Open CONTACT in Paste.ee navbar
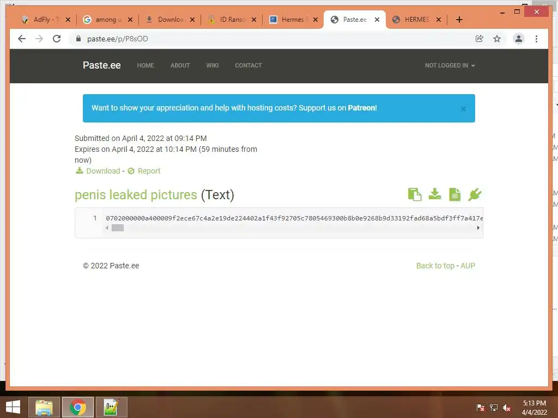 click(248, 65)
